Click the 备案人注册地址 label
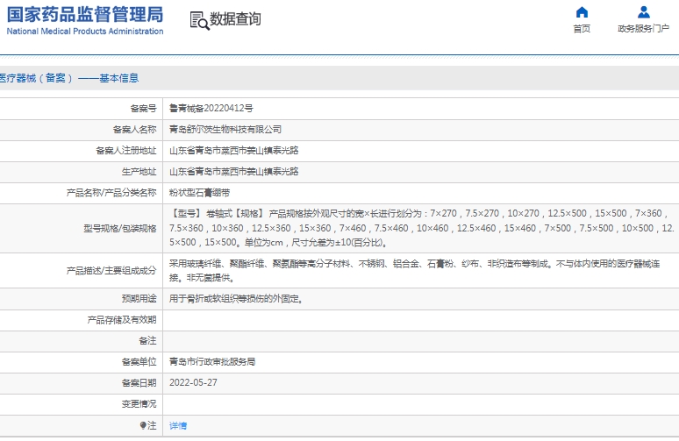Viewport: 679px width, 441px height. point(126,151)
